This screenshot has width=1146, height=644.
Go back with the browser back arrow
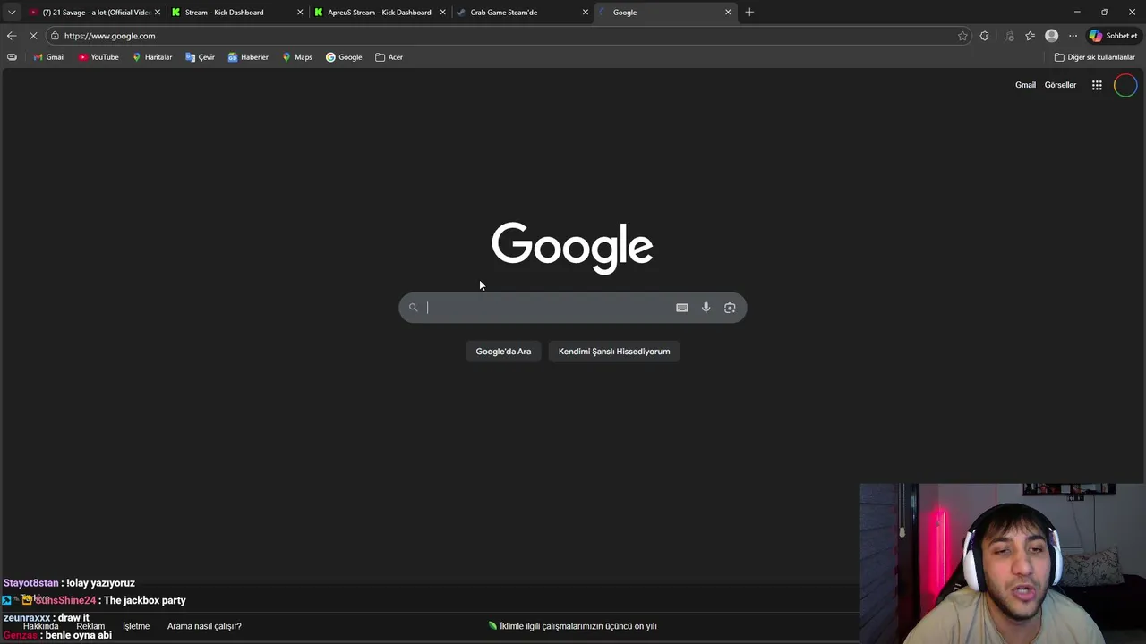tap(12, 36)
